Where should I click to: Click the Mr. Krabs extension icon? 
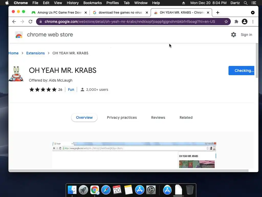16,74
